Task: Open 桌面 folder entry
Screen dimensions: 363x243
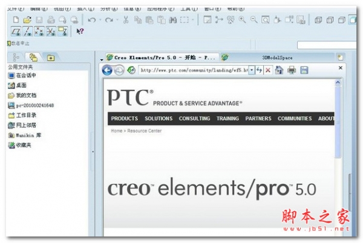Action: pyautogui.click(x=17, y=86)
